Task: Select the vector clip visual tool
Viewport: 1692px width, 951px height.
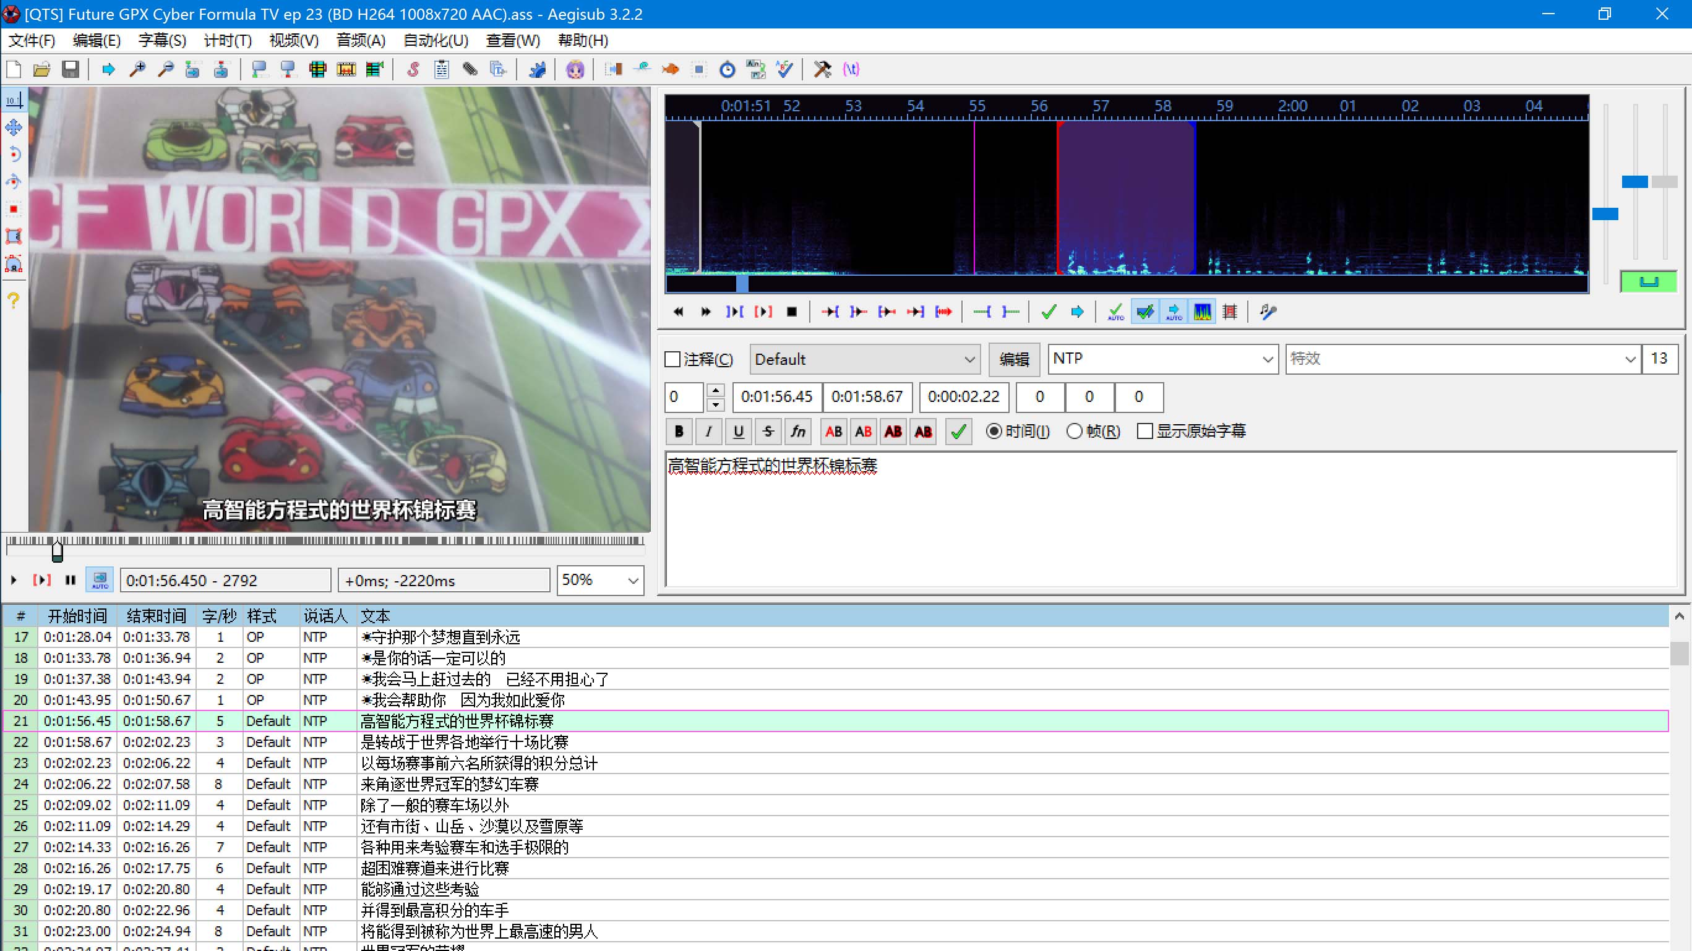Action: click(14, 264)
